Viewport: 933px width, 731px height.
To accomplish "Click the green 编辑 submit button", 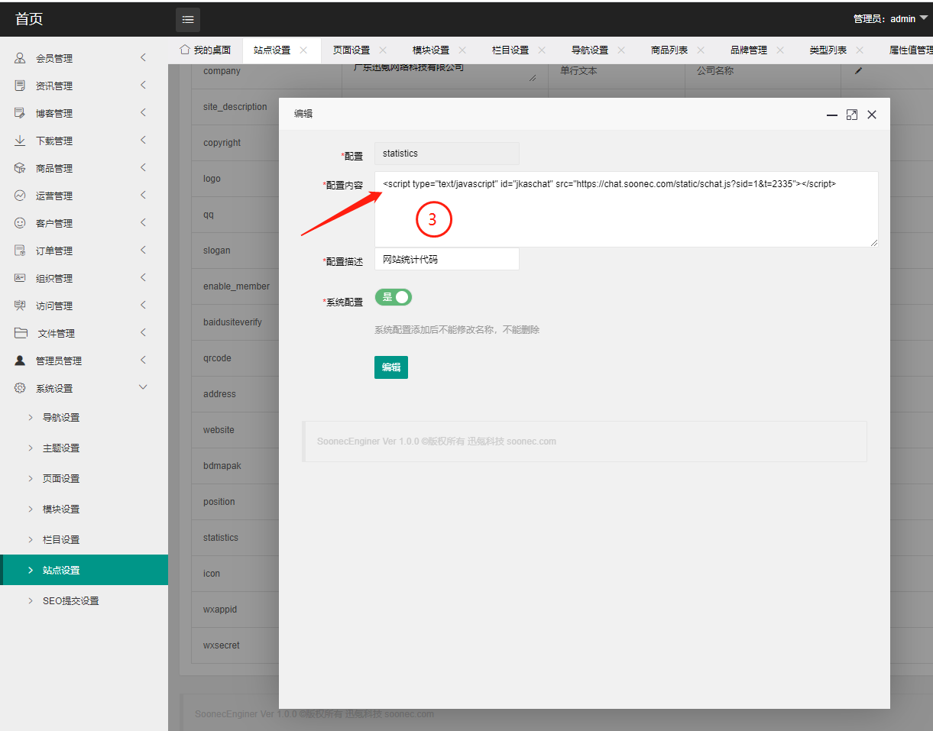I will click(391, 367).
